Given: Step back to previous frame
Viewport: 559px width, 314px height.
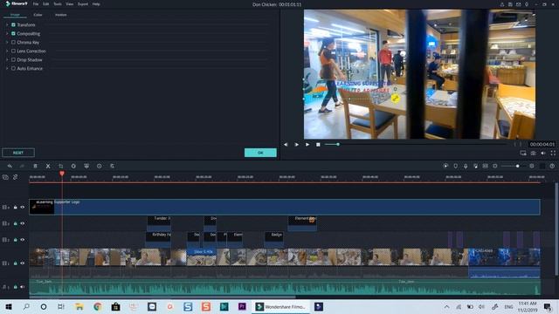Looking at the screenshot, I should pos(286,145).
